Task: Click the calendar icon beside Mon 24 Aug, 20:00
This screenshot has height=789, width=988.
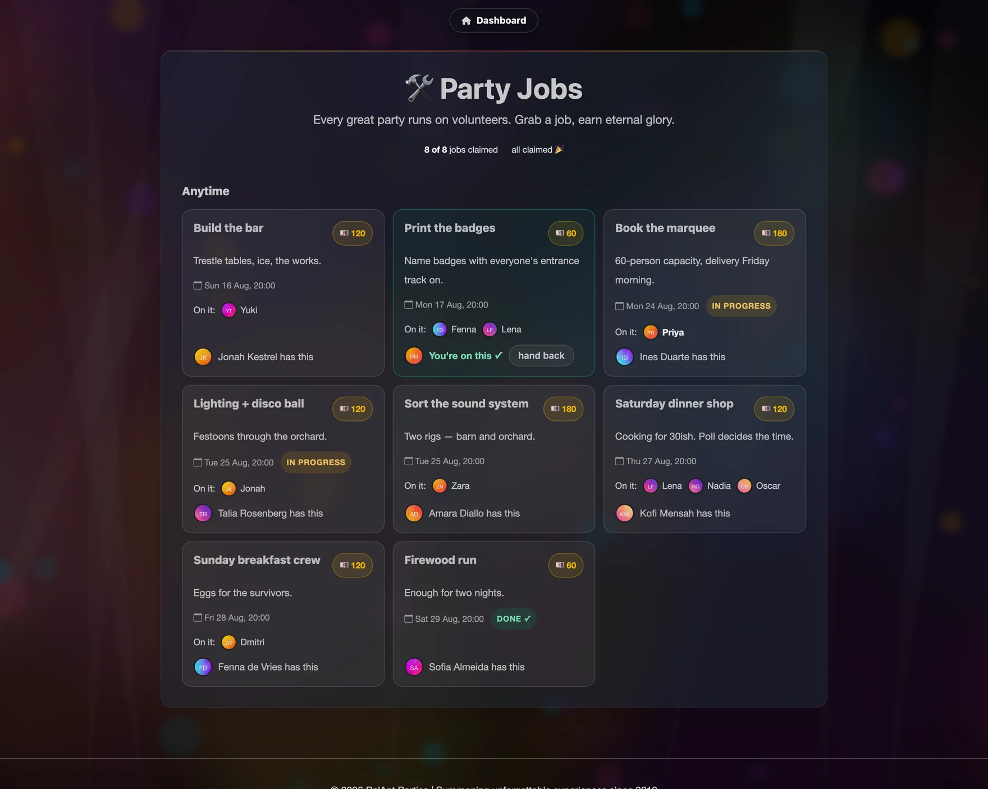Action: pyautogui.click(x=619, y=306)
